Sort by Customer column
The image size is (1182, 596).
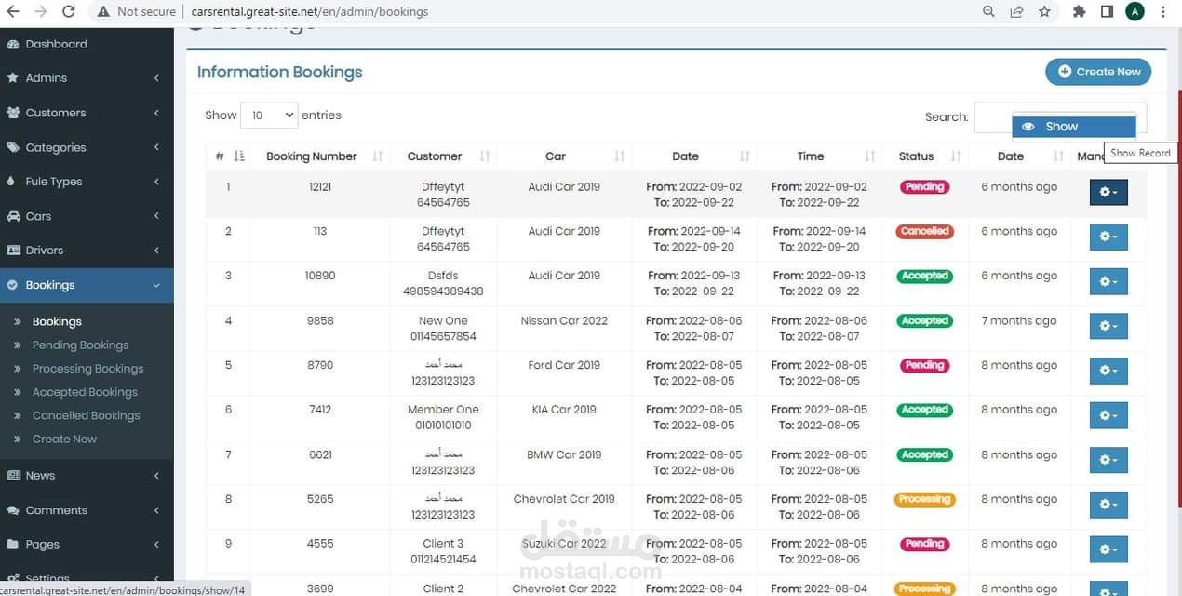pyautogui.click(x=443, y=156)
